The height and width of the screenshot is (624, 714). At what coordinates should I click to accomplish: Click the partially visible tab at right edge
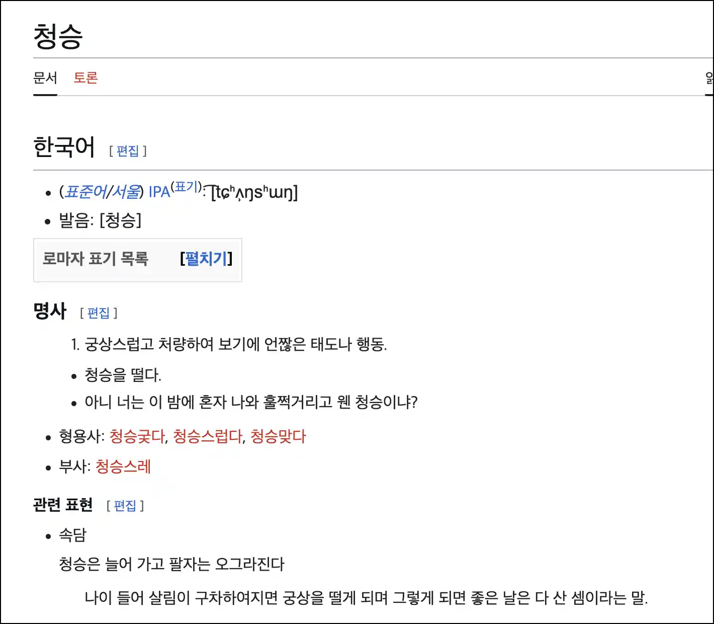tap(709, 78)
